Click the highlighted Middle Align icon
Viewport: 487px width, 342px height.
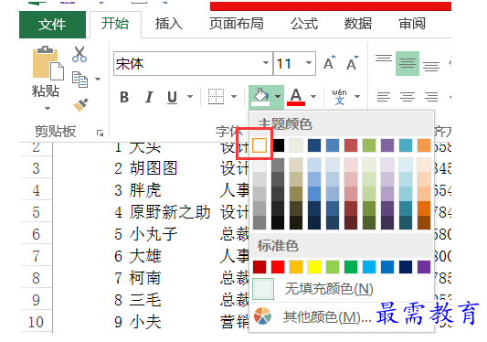[408, 64]
